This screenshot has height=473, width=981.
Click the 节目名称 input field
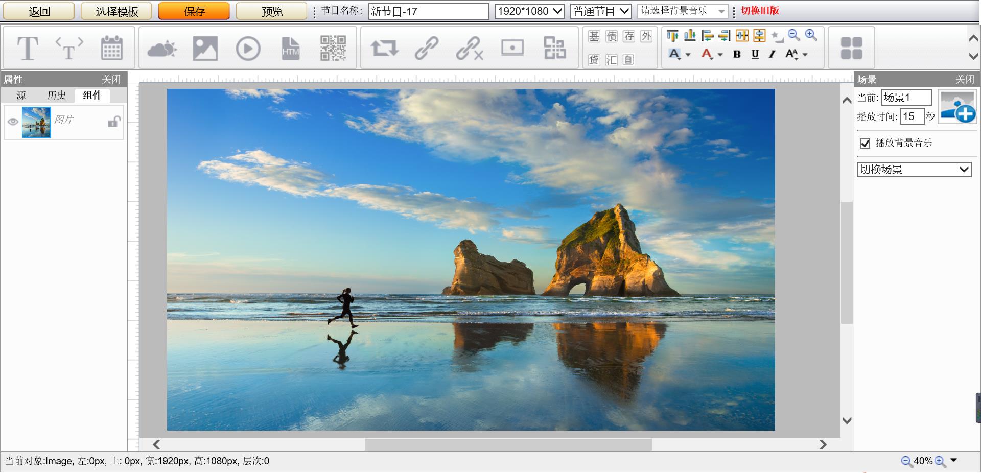428,12
